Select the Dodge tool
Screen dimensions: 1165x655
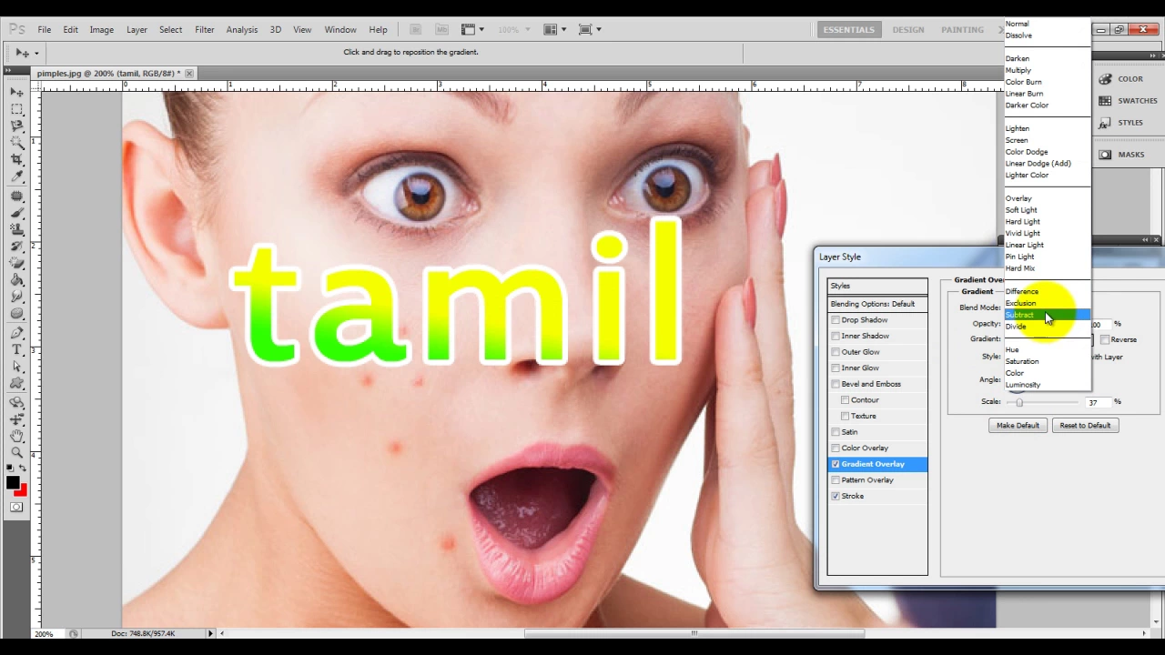[16, 313]
